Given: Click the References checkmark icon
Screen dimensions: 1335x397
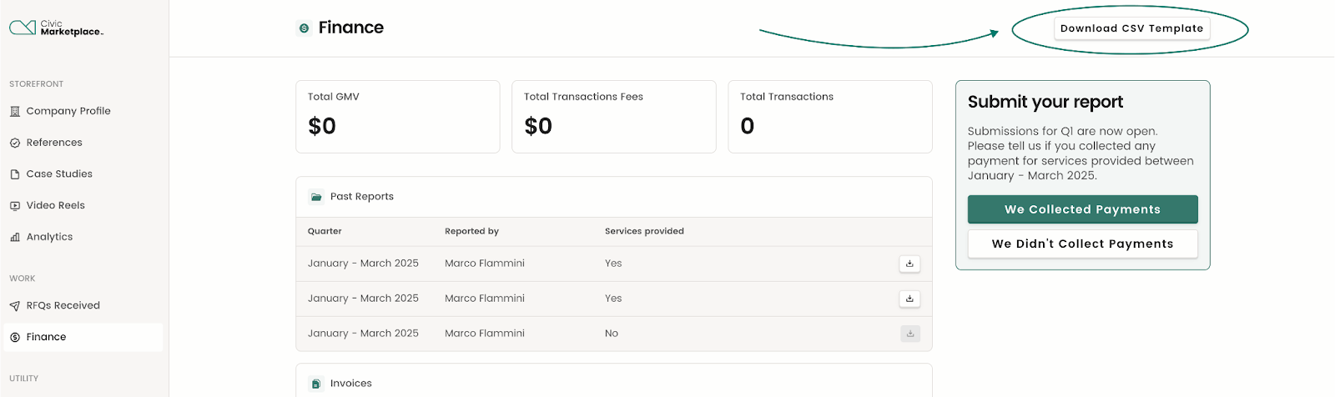Looking at the screenshot, I should click(x=15, y=143).
